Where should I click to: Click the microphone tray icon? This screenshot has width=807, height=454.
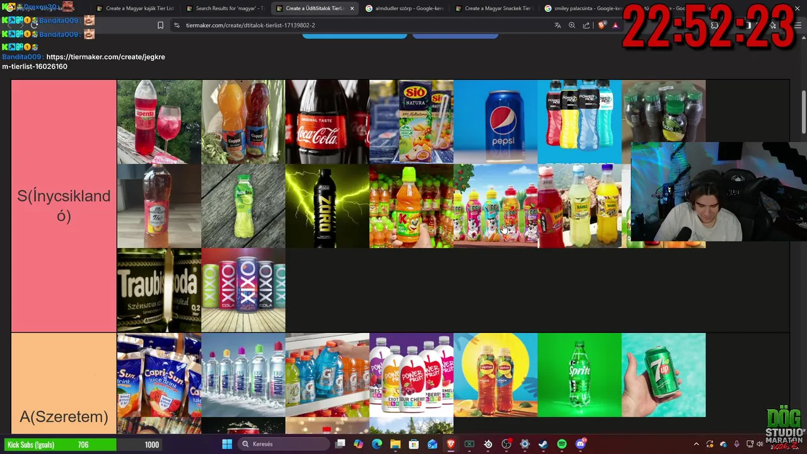coord(736,444)
